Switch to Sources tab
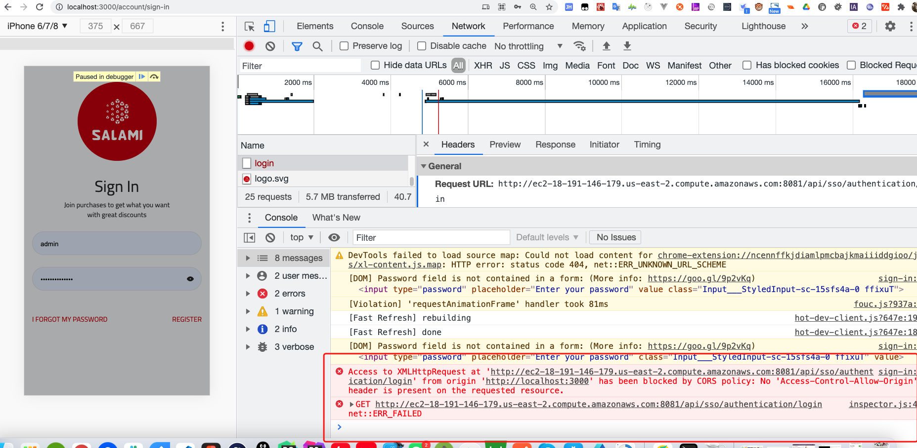The image size is (917, 448). click(418, 26)
